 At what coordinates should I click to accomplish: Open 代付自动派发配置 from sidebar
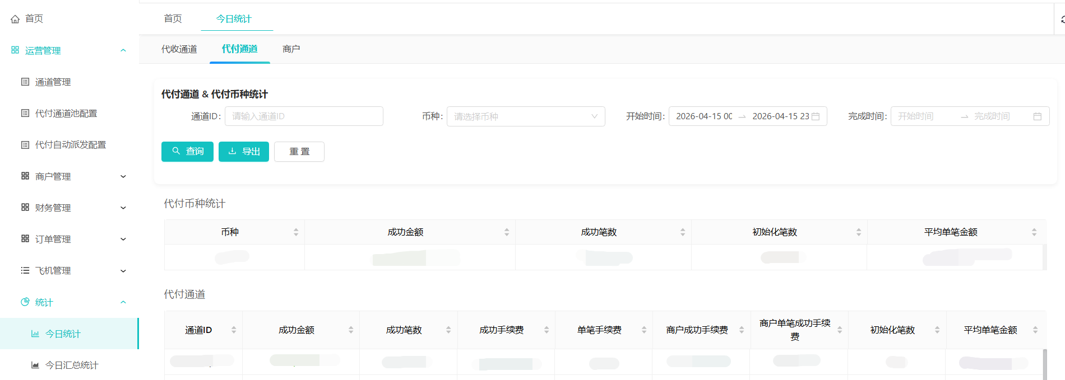click(70, 145)
